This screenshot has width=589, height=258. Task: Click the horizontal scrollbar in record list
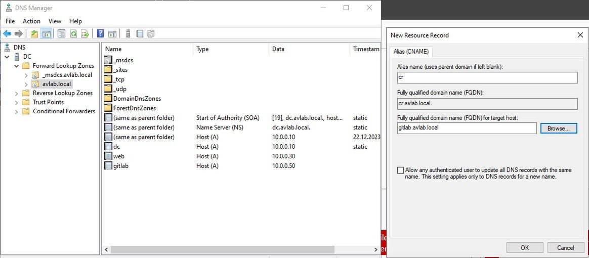click(222, 249)
